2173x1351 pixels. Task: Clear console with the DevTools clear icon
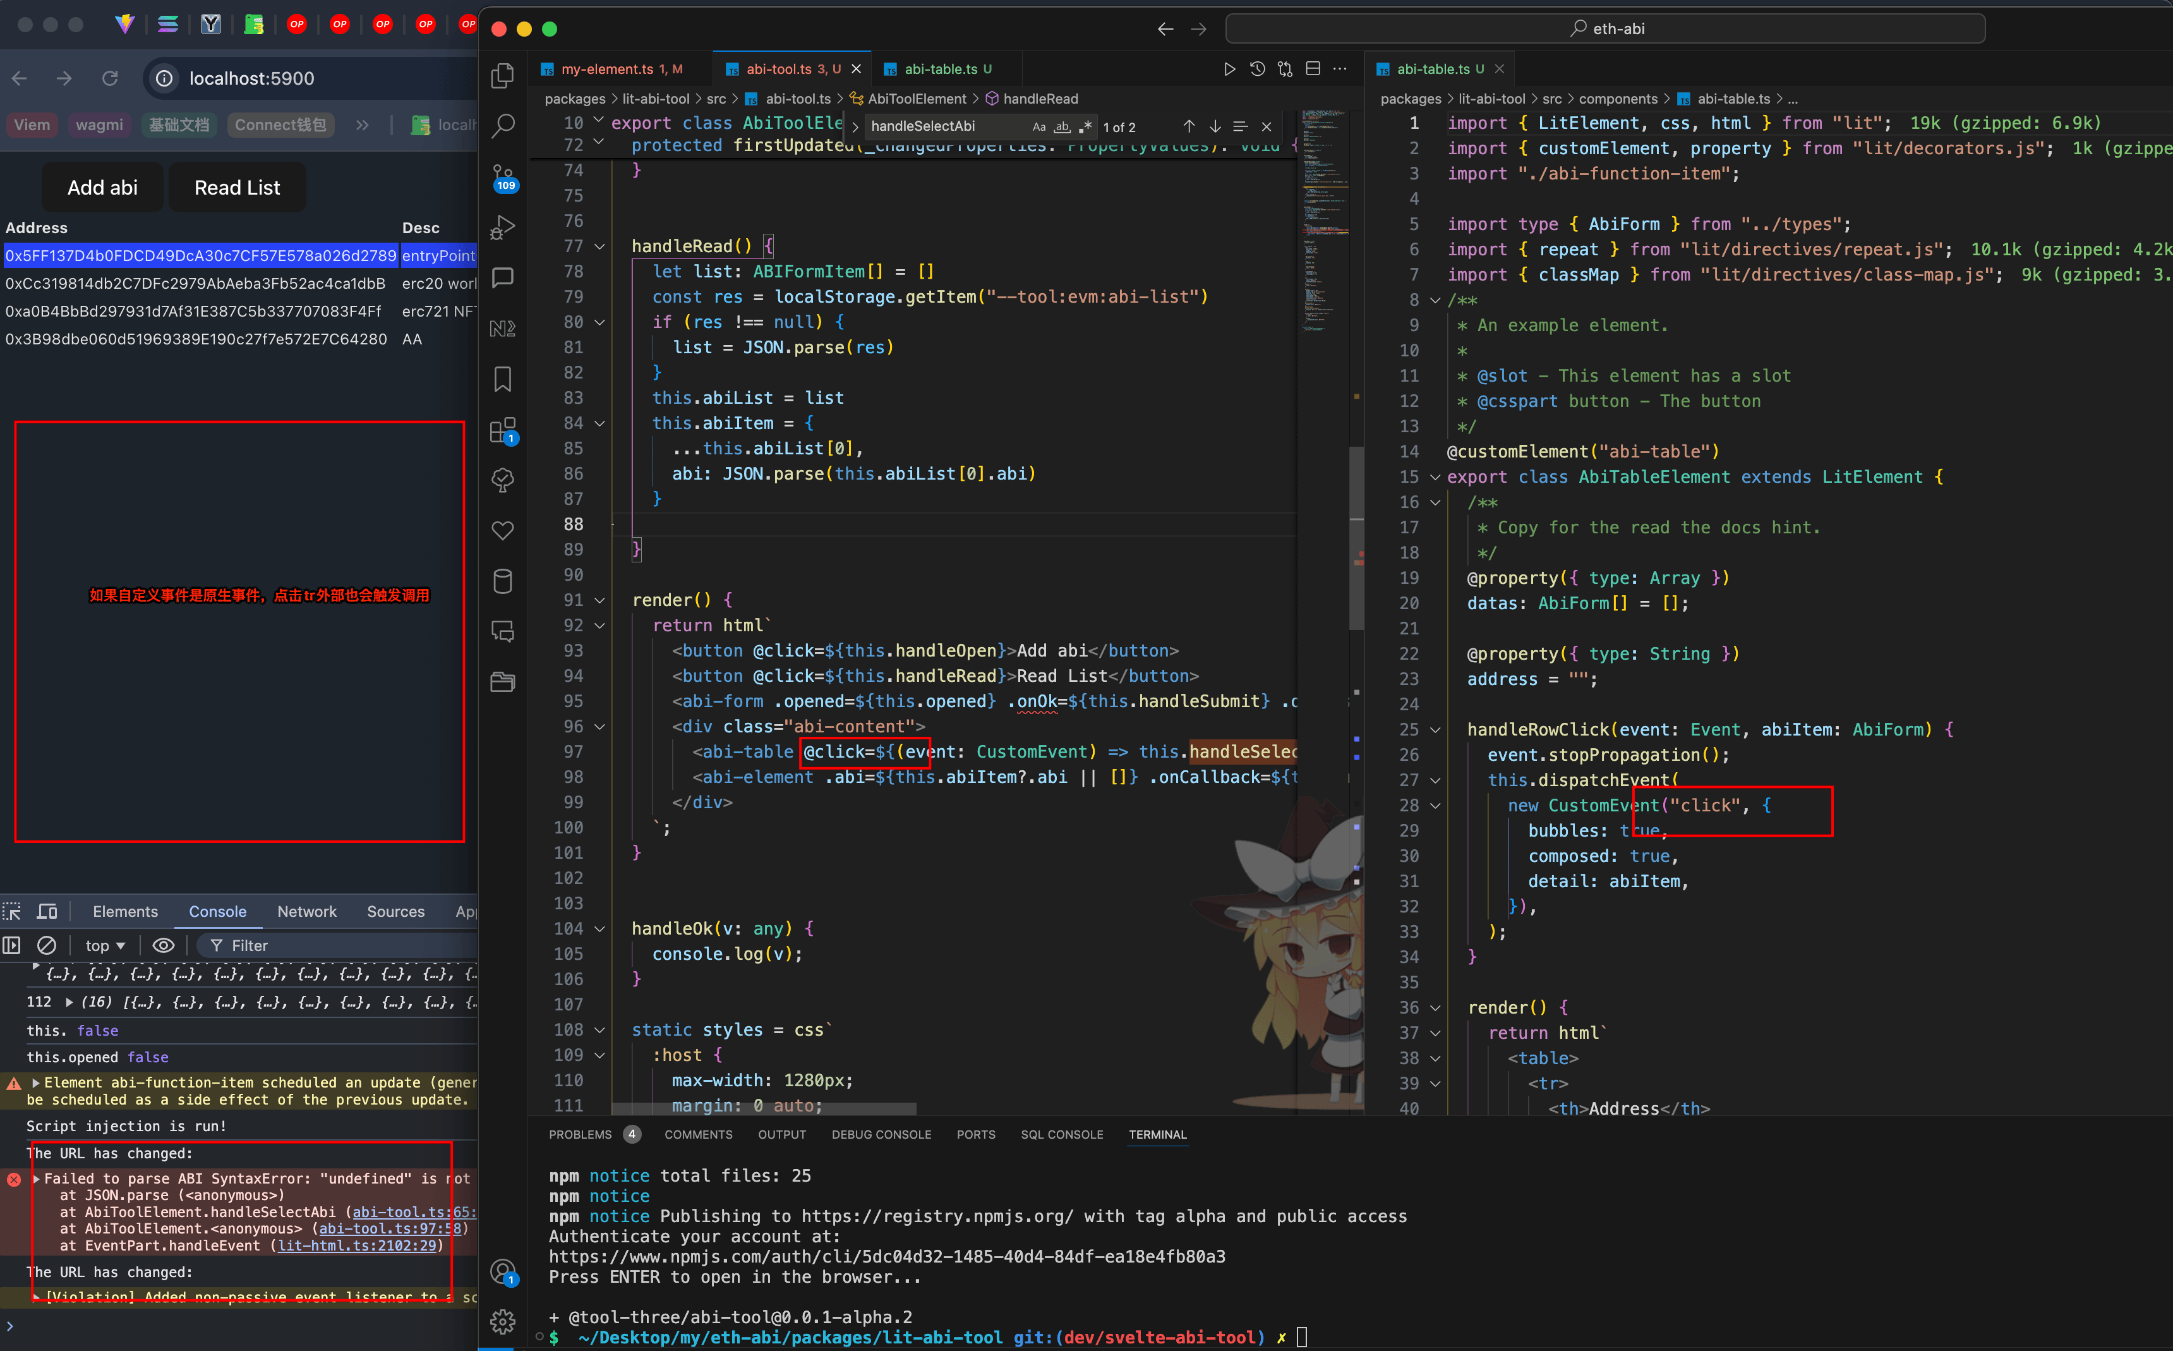tap(47, 945)
